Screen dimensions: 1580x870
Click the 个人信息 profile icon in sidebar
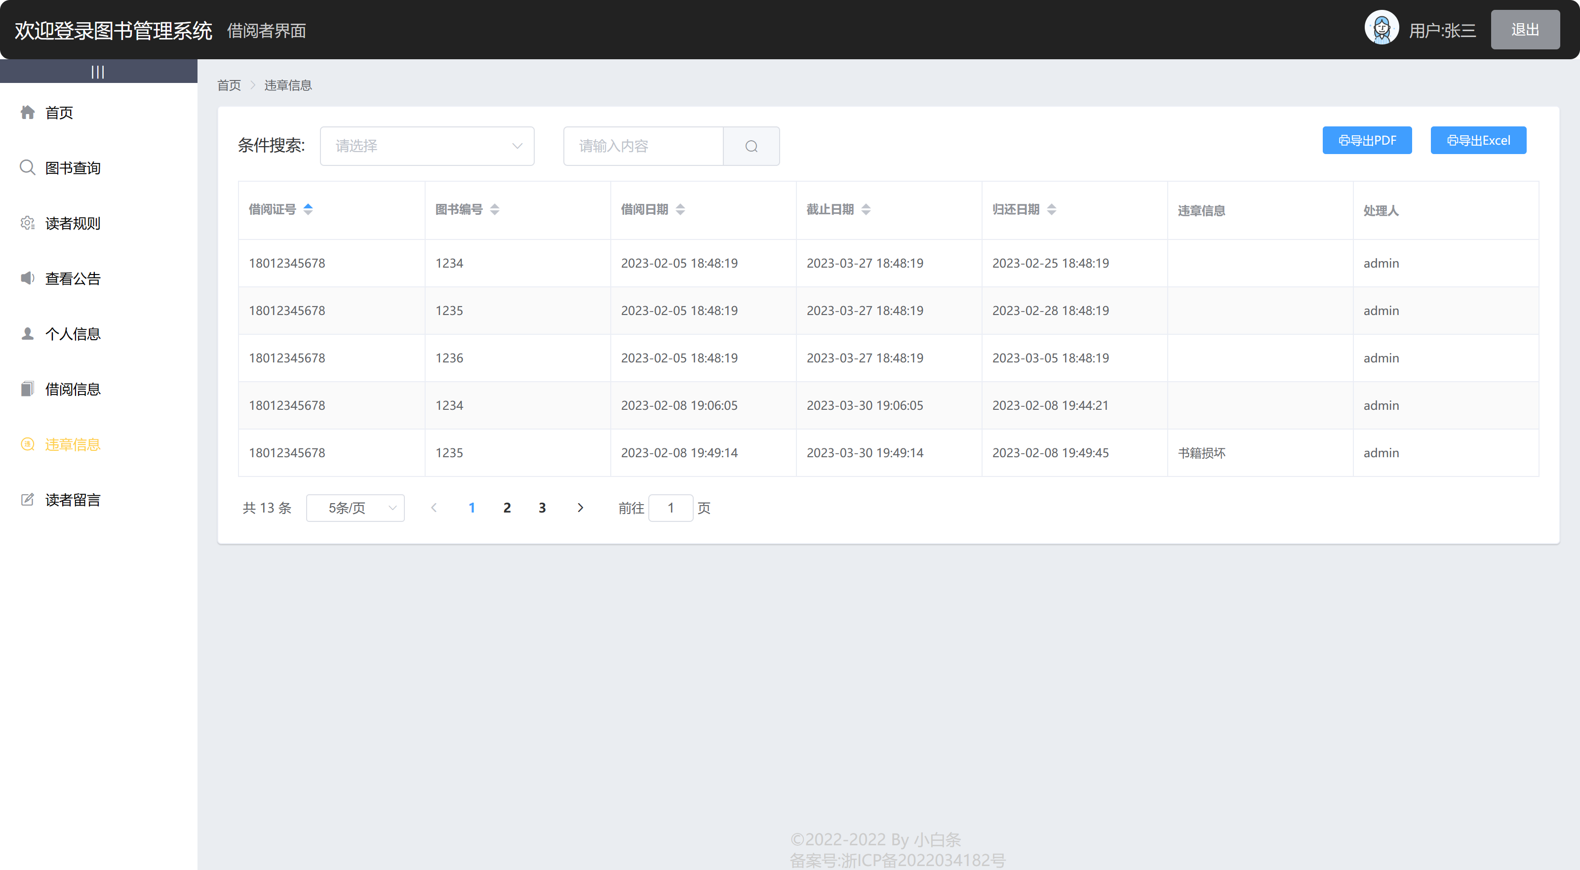click(27, 333)
